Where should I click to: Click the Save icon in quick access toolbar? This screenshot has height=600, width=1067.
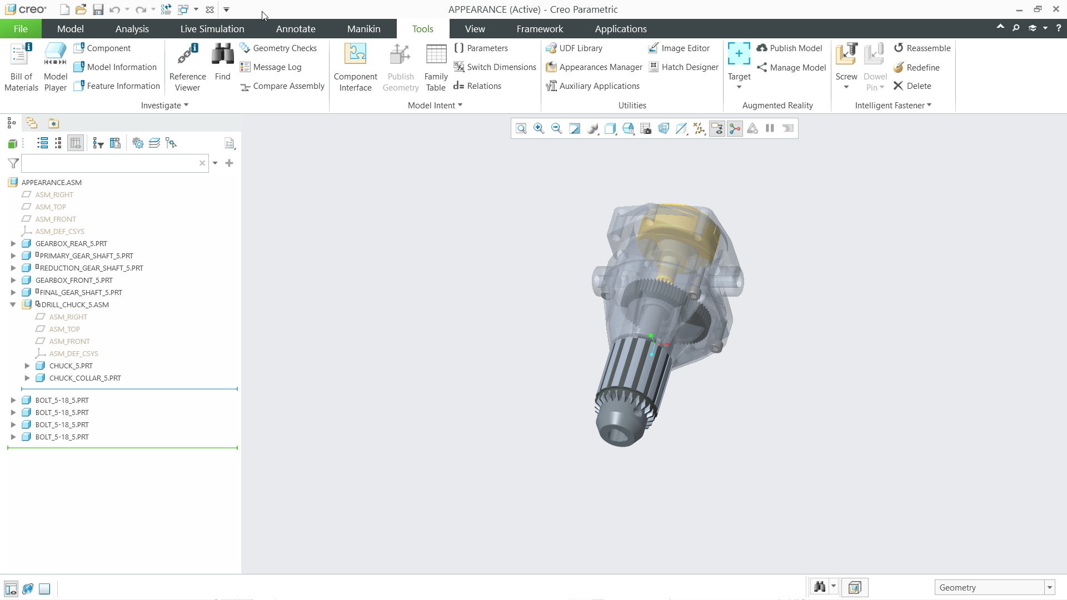[98, 9]
